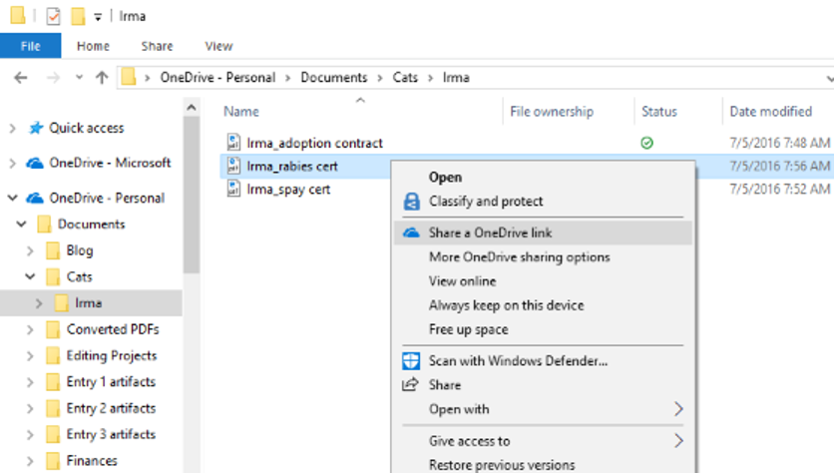The height and width of the screenshot is (473, 834).
Task: Choose Classify and protect menu entry
Action: pyautogui.click(x=486, y=202)
